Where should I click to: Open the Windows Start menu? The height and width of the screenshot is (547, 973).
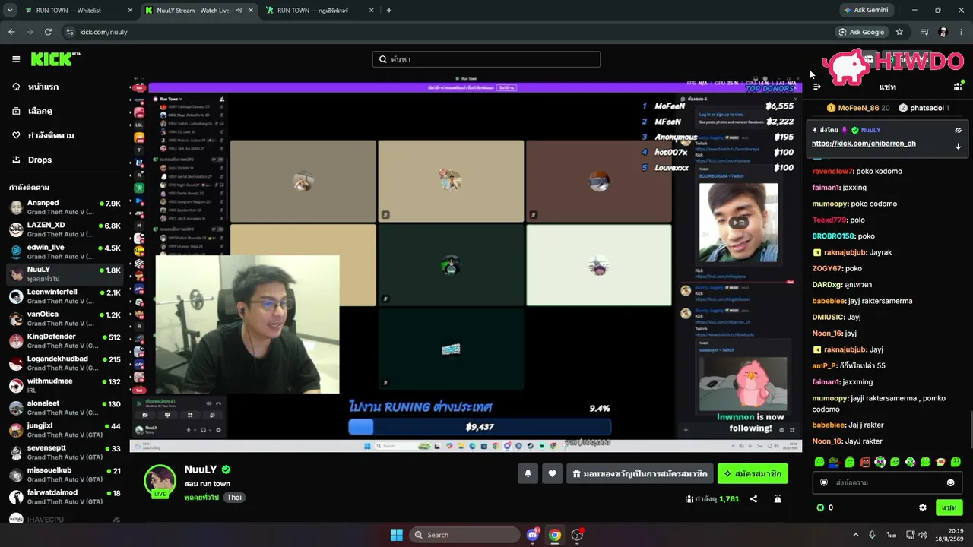[396, 535]
